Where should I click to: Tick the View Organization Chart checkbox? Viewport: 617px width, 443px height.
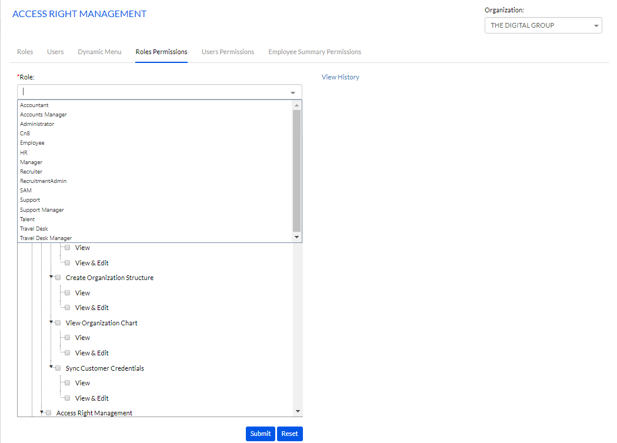tap(58, 323)
